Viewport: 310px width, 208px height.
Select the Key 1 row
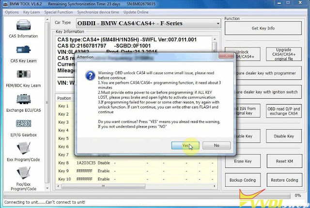(65, 106)
